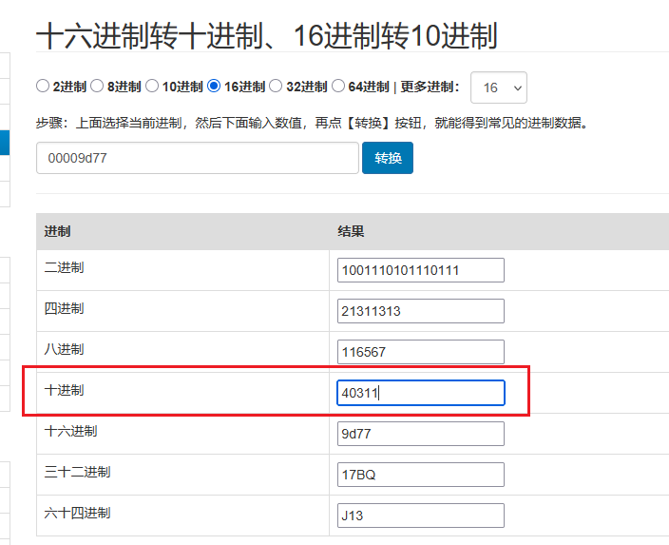This screenshot has height=545, width=669.
Task: Click the 三十二进制 result field 17BQ
Action: pyautogui.click(x=420, y=475)
